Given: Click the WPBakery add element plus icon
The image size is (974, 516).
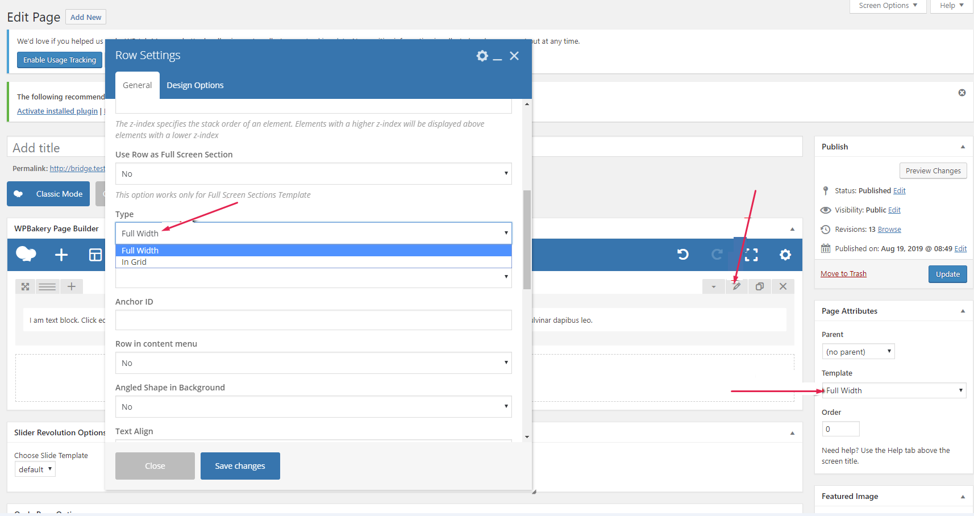Looking at the screenshot, I should [x=61, y=255].
